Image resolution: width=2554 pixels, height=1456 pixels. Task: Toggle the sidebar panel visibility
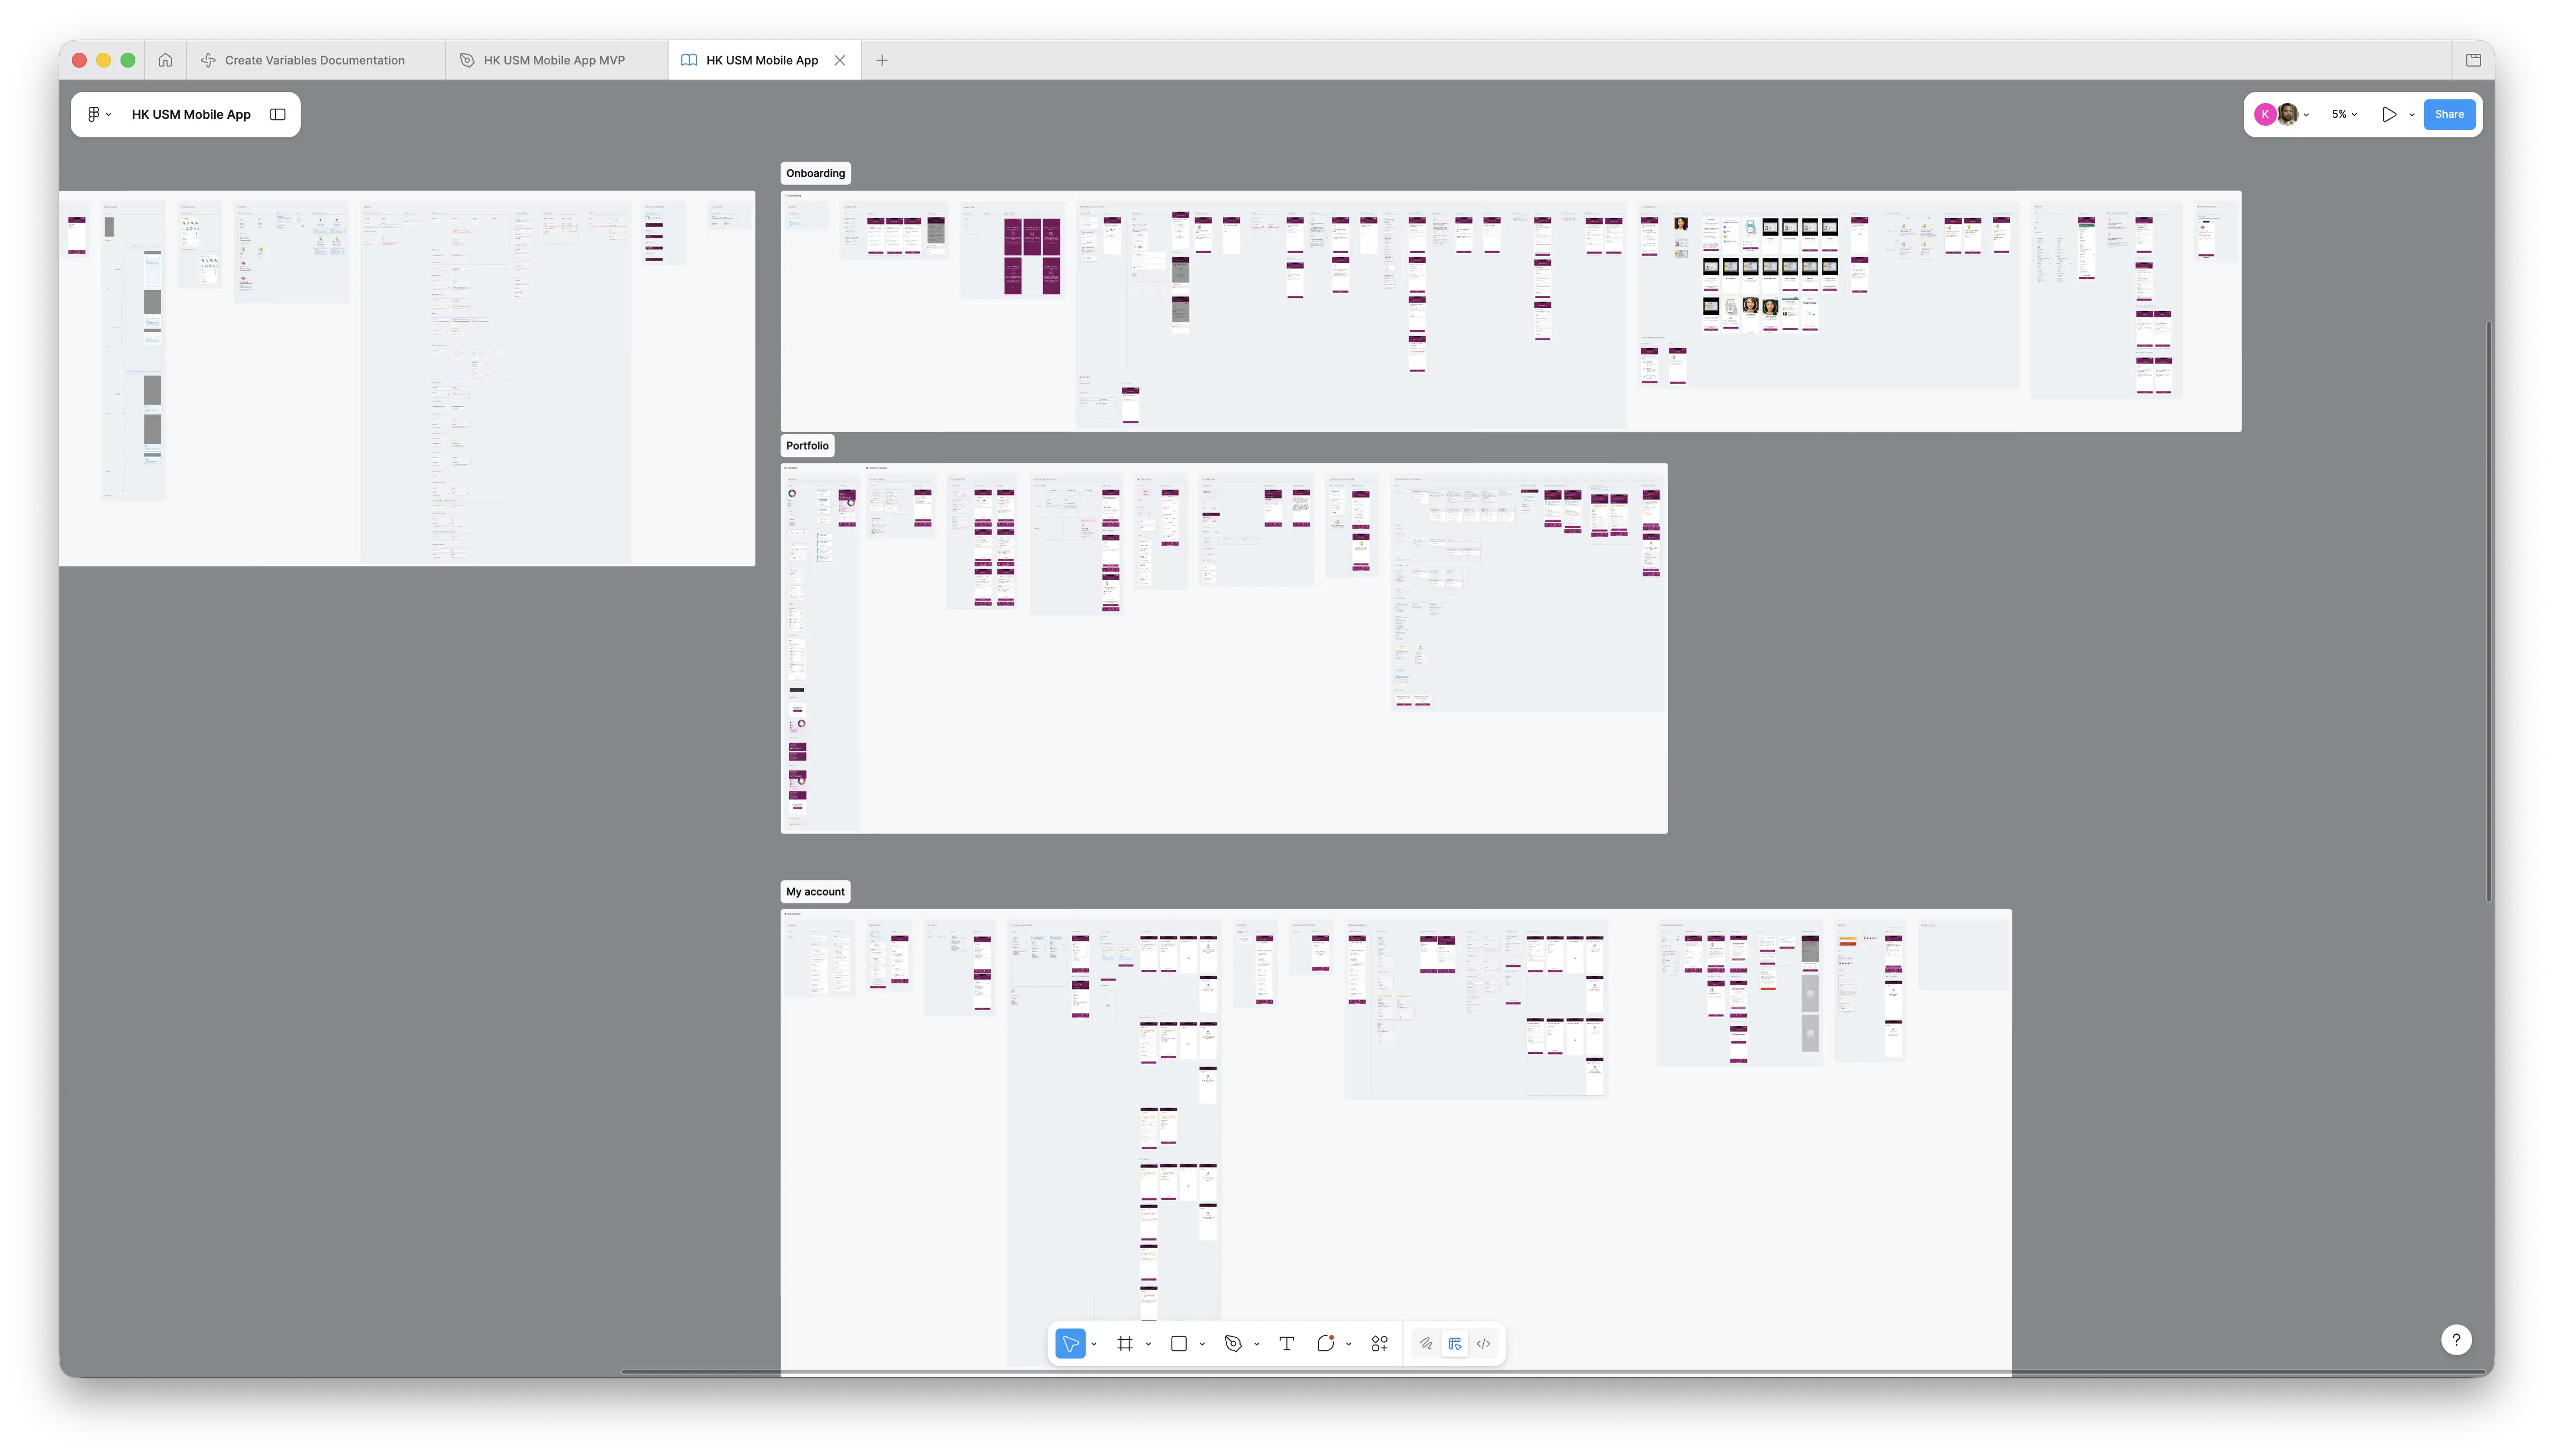(x=278, y=114)
